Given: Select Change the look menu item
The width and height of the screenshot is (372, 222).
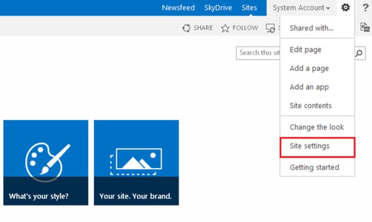Looking at the screenshot, I should [x=317, y=127].
